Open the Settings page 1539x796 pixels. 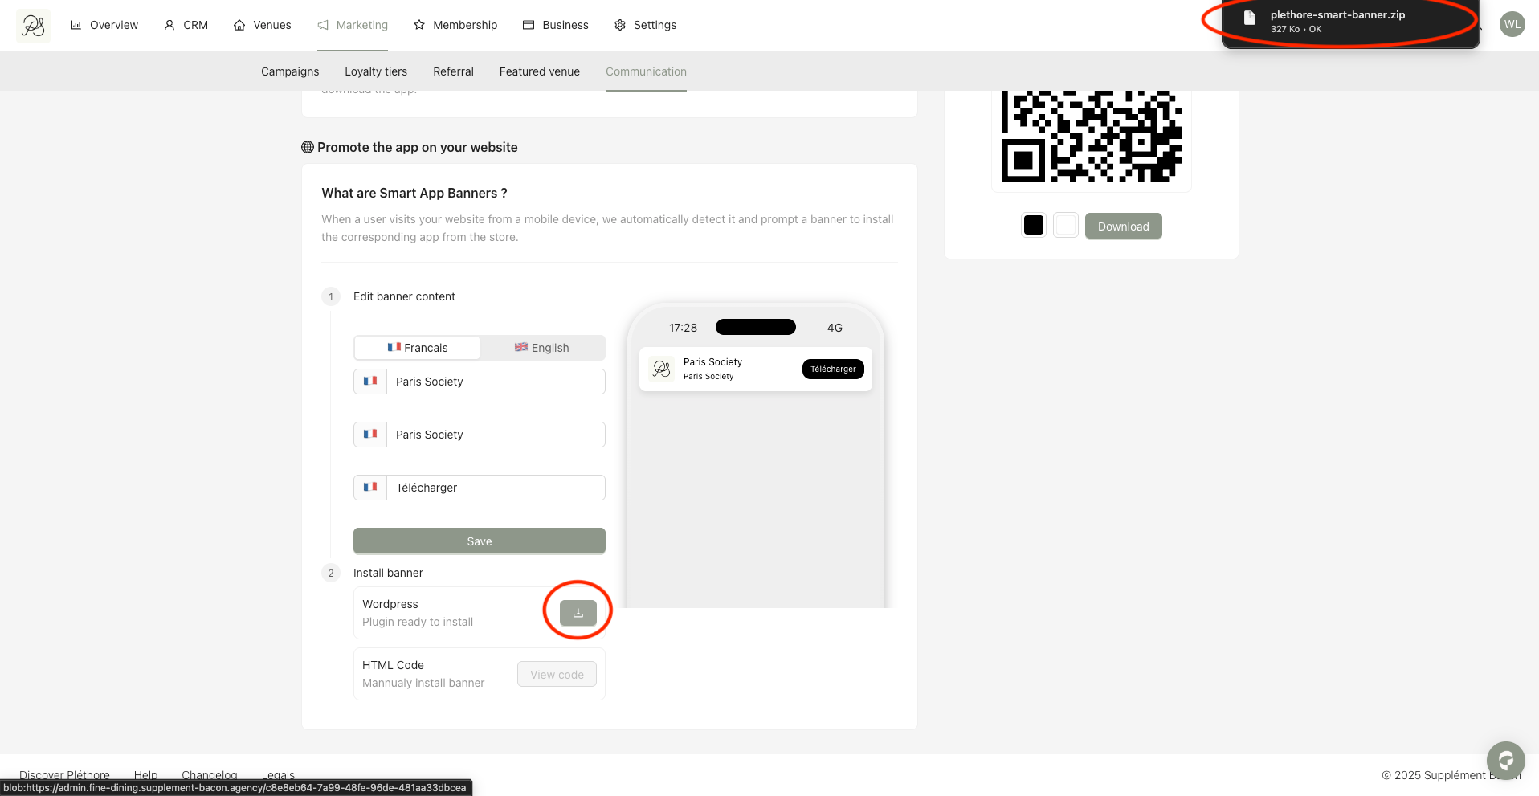click(x=646, y=25)
